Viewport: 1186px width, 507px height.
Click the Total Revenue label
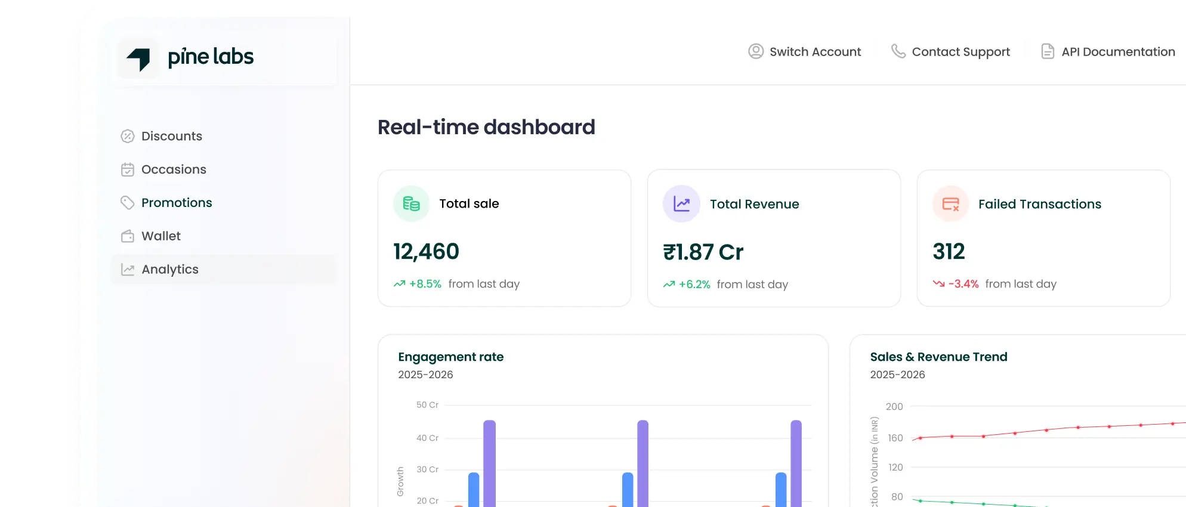point(754,204)
